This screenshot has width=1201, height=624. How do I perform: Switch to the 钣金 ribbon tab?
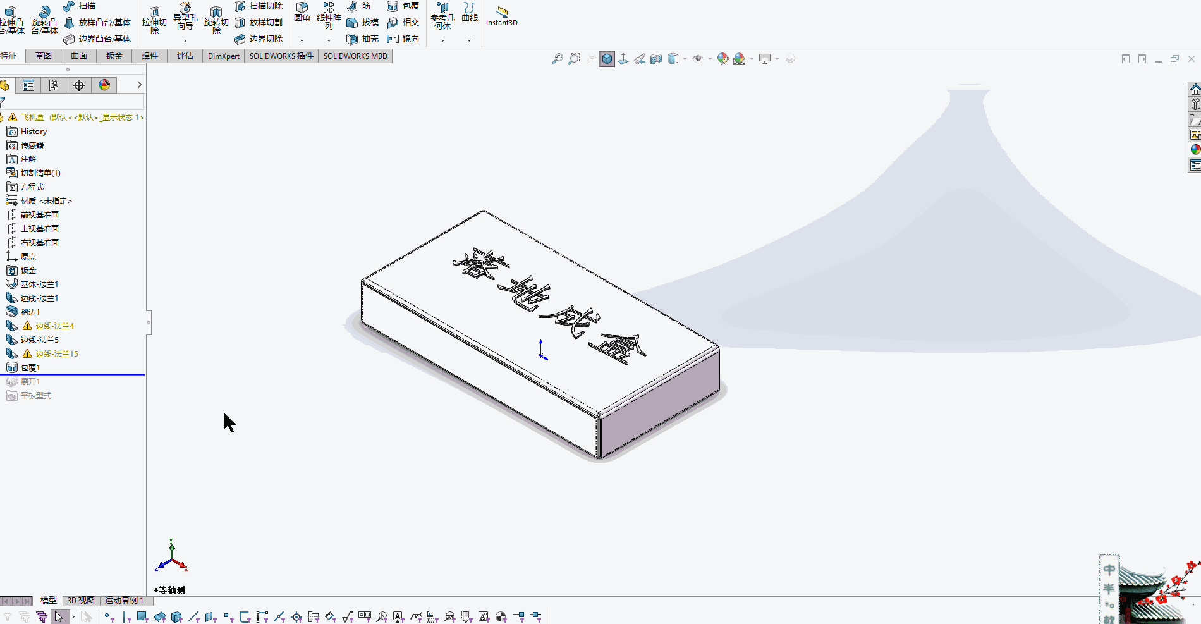114,56
